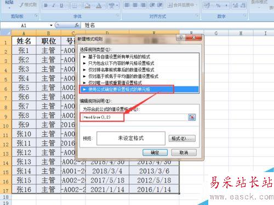Open 条件格式 conditional formatting menu
Screen dimensions: 274x205
point(259,2)
